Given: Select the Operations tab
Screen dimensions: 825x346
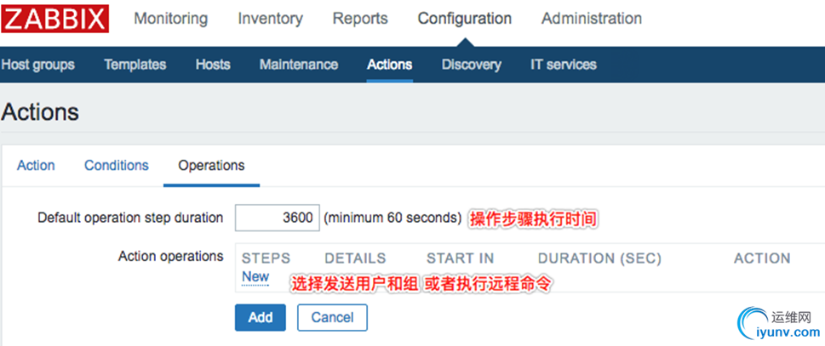Looking at the screenshot, I should (x=211, y=166).
